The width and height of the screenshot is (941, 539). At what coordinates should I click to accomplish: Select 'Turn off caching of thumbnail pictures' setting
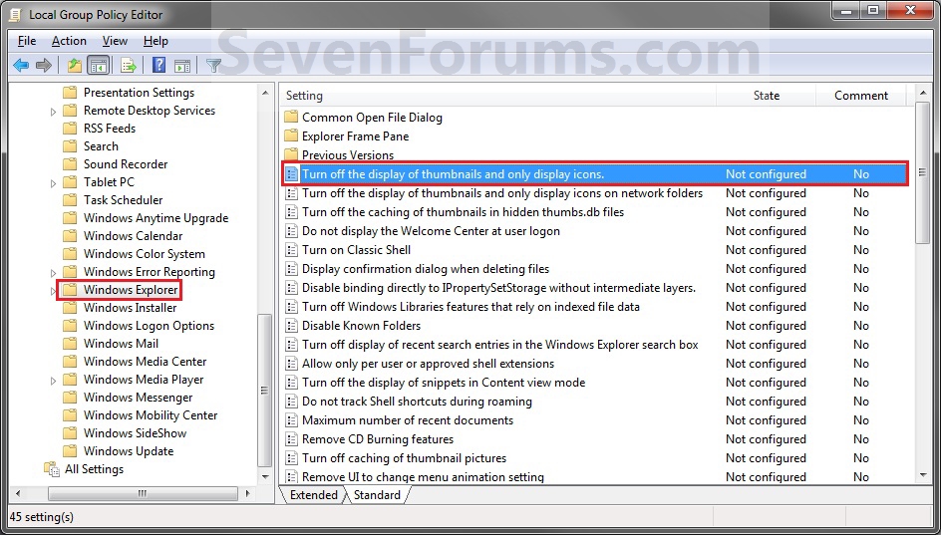coord(404,458)
